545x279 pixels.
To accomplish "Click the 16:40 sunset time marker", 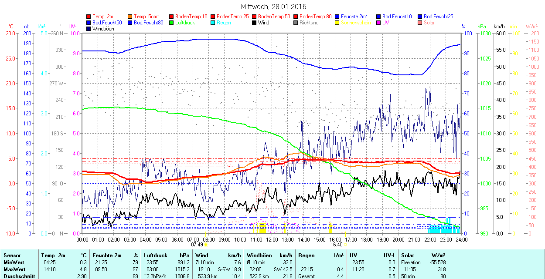I will click(336, 245).
